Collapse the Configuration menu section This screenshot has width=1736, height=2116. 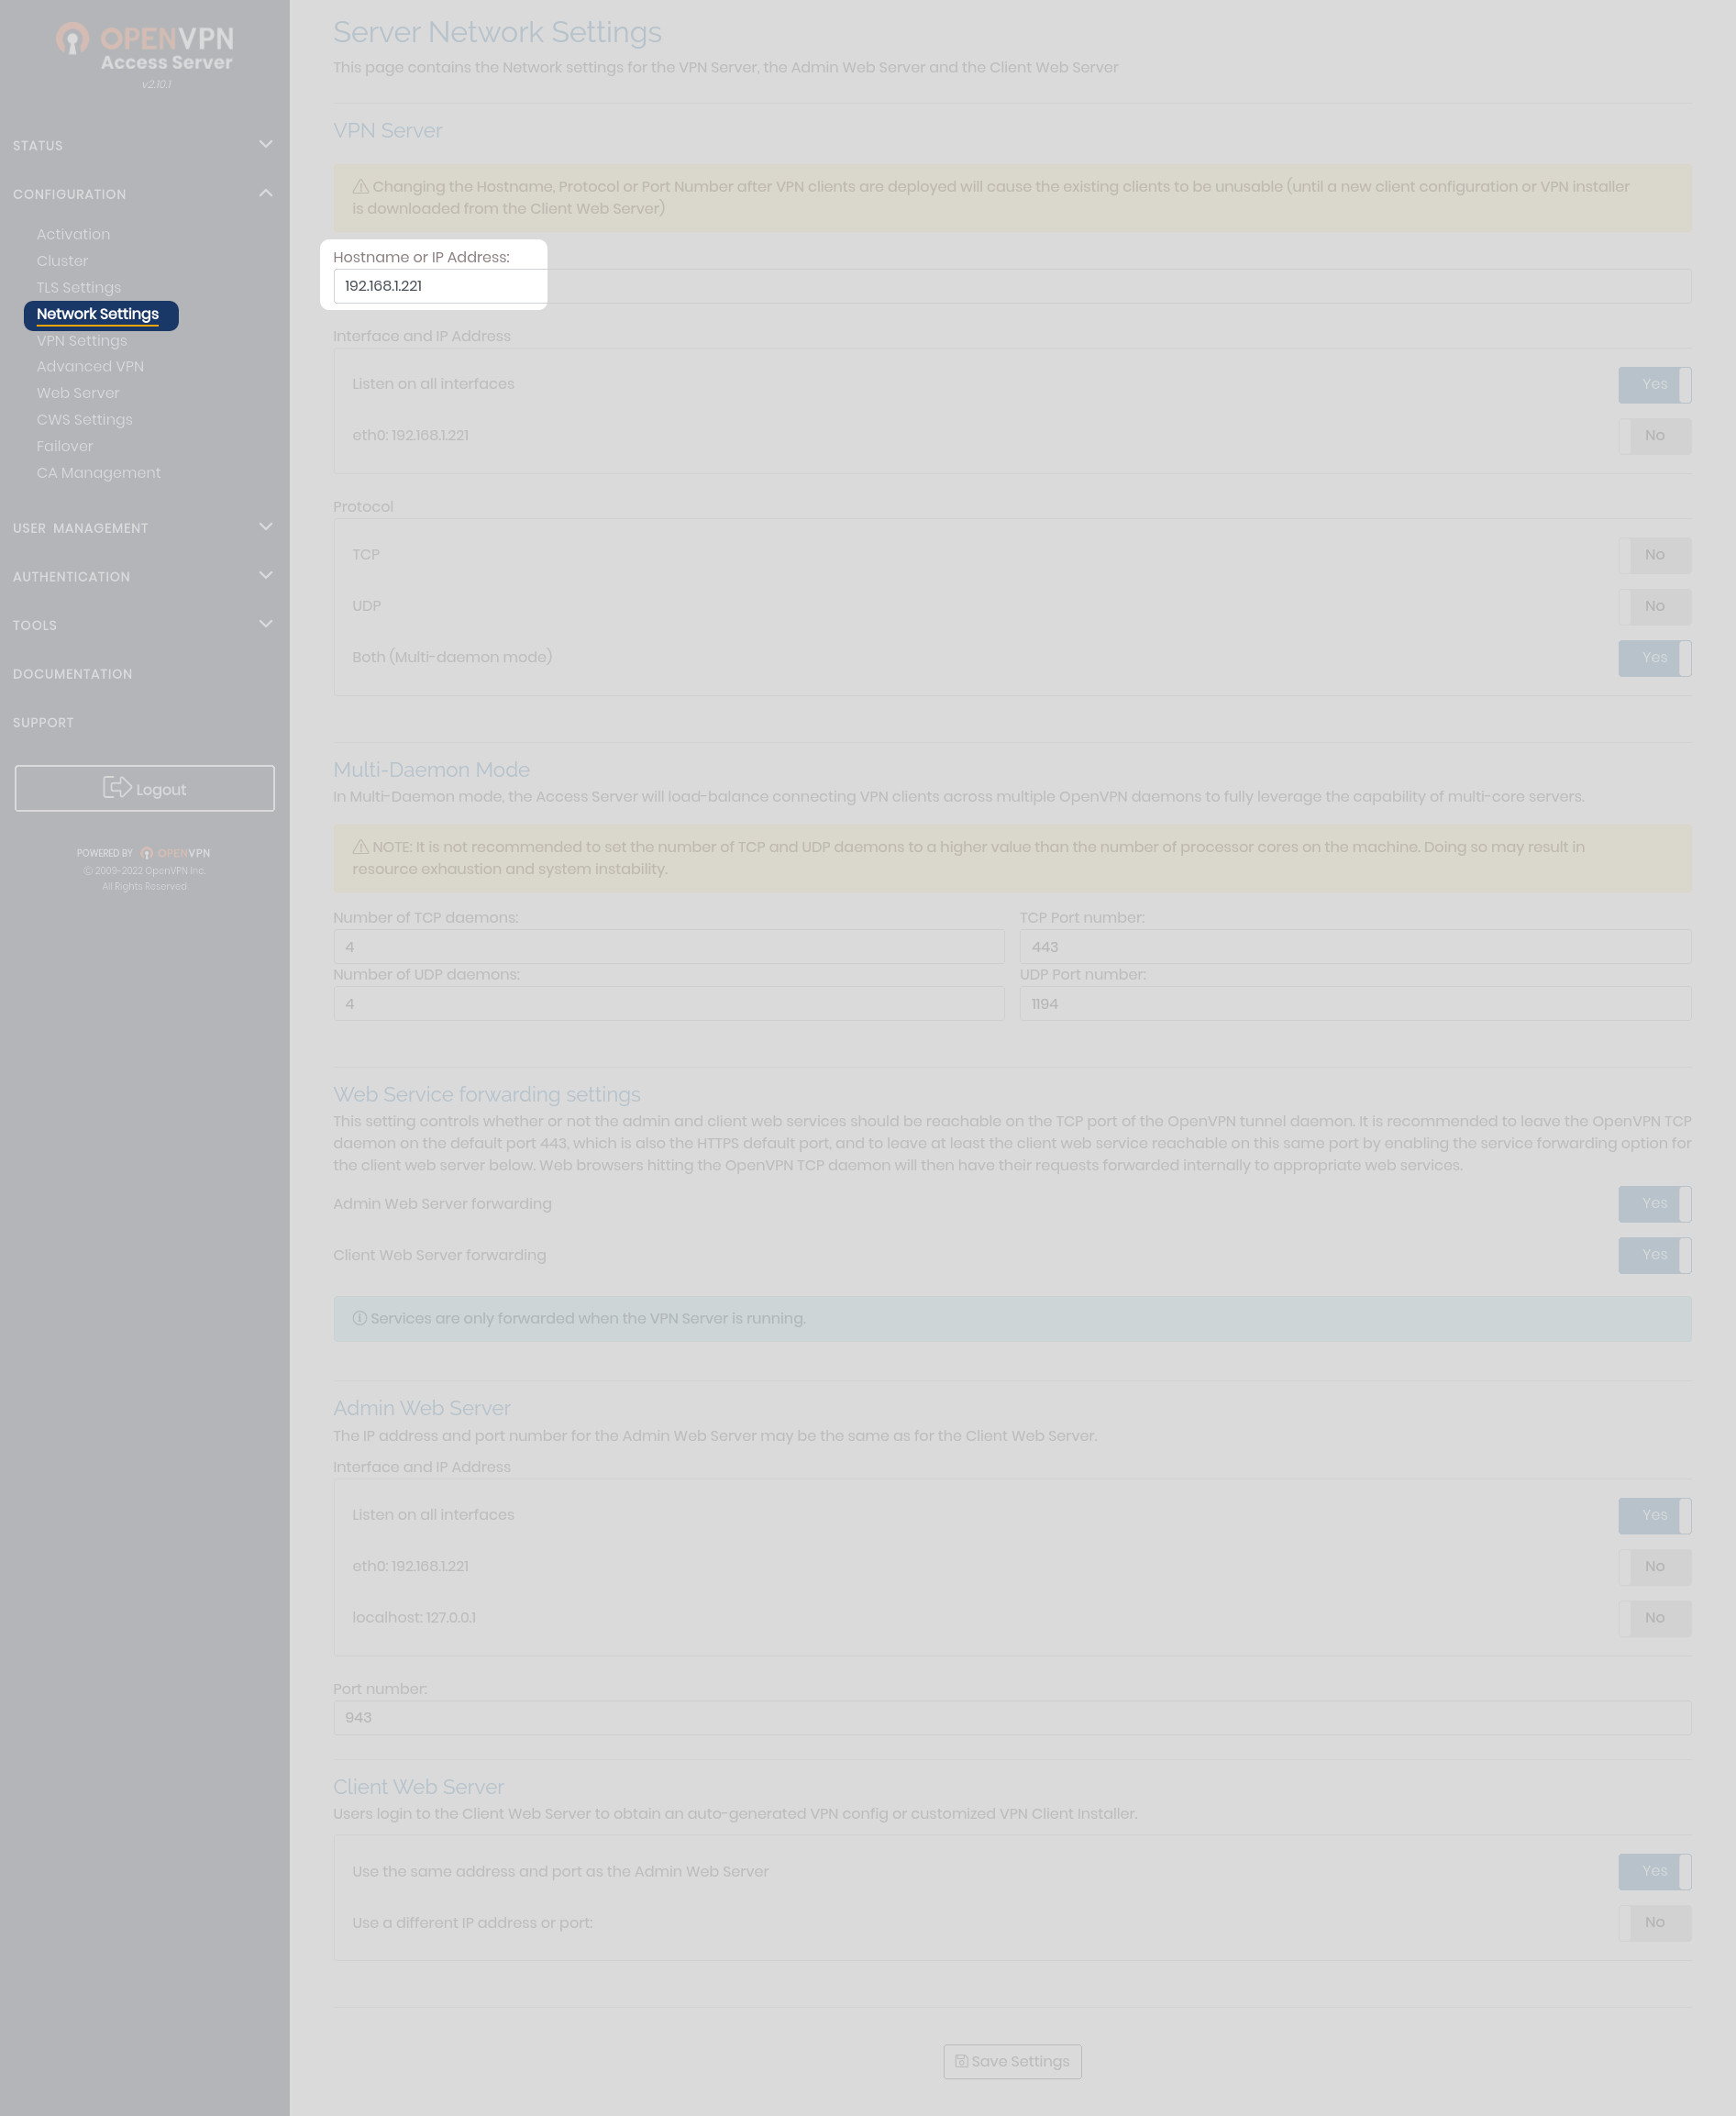[265, 193]
